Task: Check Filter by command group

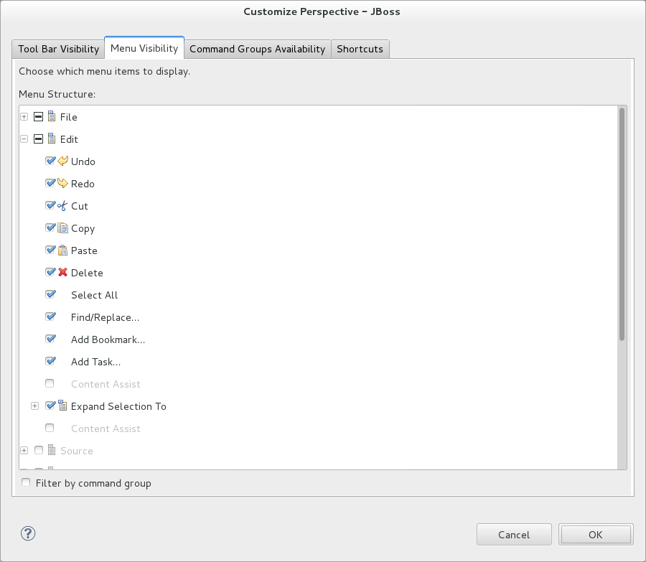Action: pos(26,482)
